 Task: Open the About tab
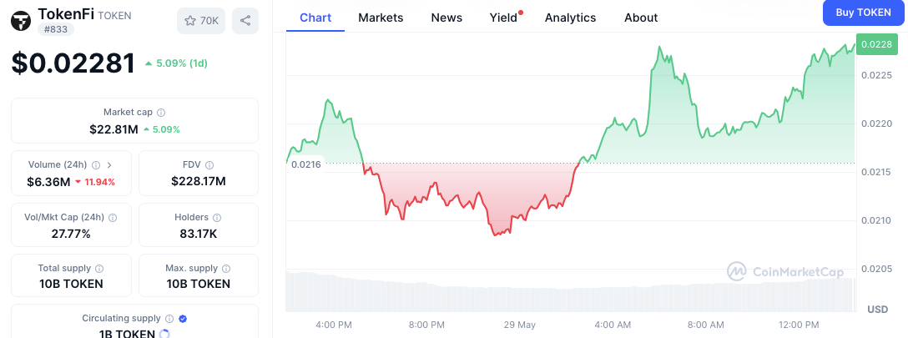pos(641,18)
